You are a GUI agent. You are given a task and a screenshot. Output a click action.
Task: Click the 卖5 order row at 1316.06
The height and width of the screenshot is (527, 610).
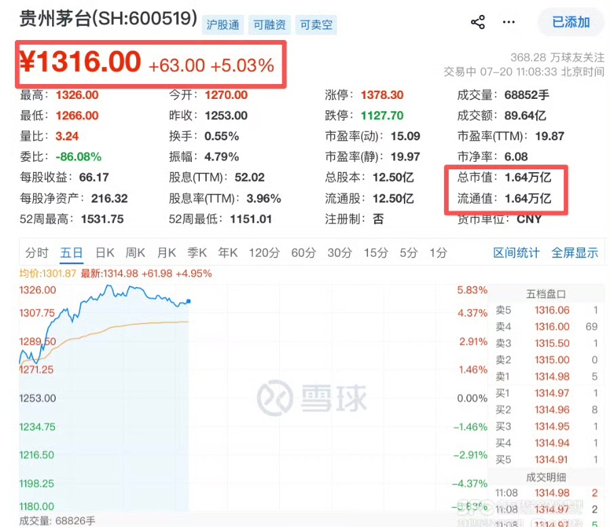click(x=546, y=310)
